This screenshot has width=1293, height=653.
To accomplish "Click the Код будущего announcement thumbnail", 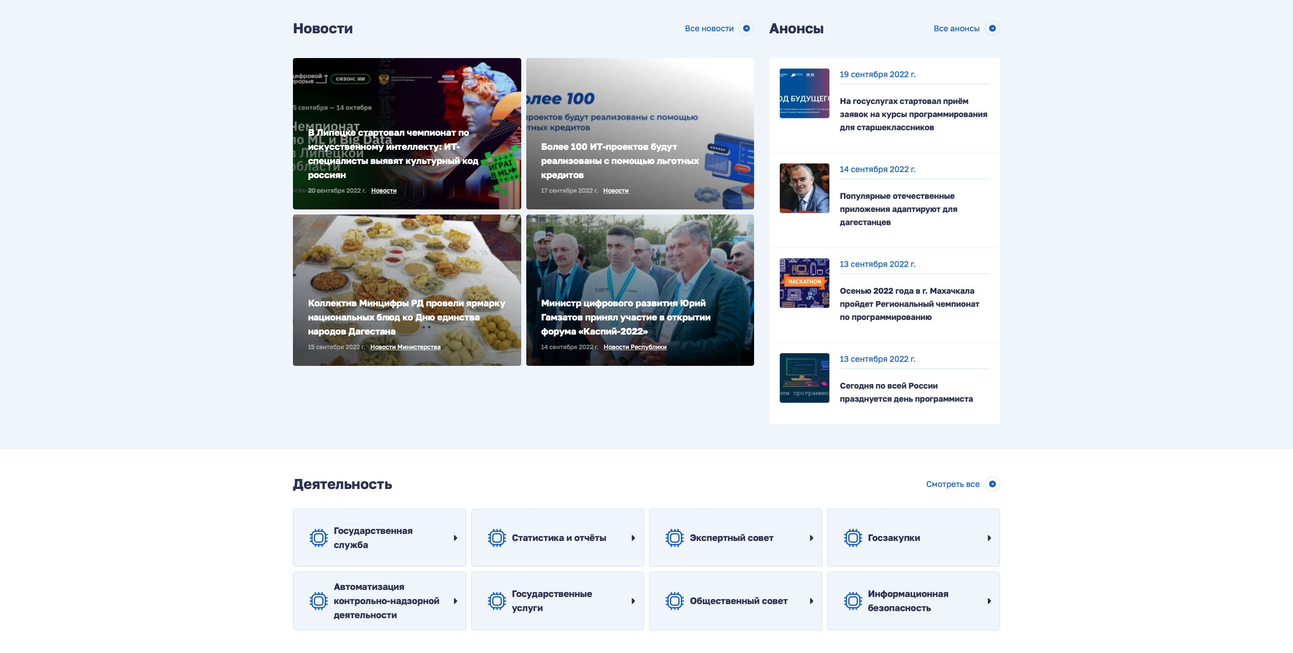I will pyautogui.click(x=804, y=93).
